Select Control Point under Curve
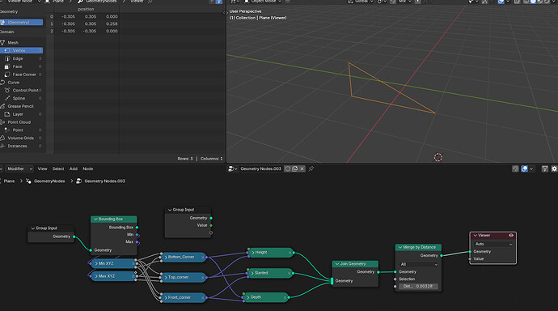The width and height of the screenshot is (558, 311). click(x=21, y=91)
